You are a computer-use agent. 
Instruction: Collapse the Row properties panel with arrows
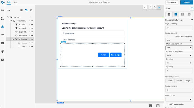[x=192, y=8]
